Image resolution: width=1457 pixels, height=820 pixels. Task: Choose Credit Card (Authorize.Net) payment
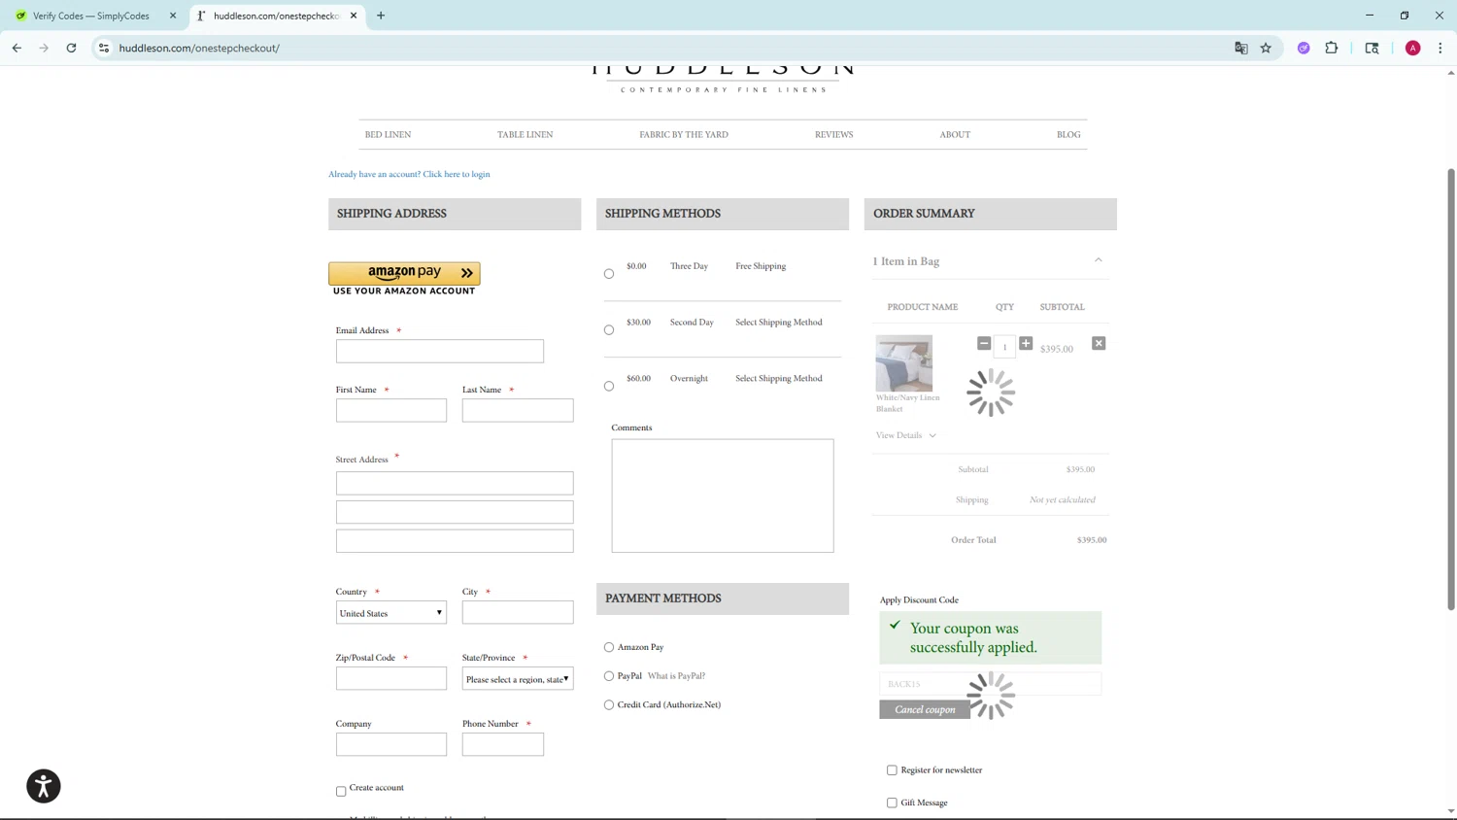(x=609, y=705)
